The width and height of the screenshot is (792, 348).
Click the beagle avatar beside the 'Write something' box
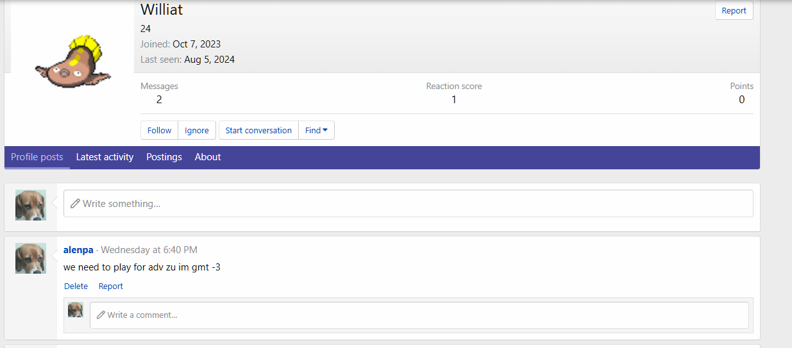pos(31,205)
